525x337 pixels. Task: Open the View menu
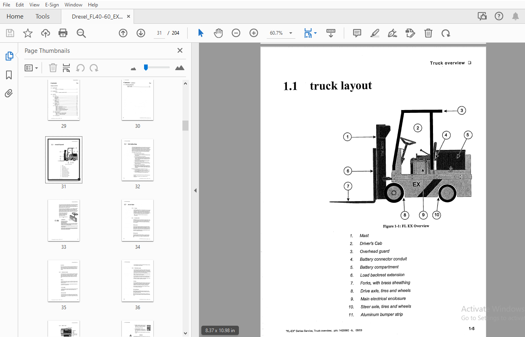click(x=35, y=5)
